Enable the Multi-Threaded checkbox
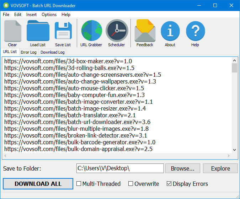 (79, 184)
